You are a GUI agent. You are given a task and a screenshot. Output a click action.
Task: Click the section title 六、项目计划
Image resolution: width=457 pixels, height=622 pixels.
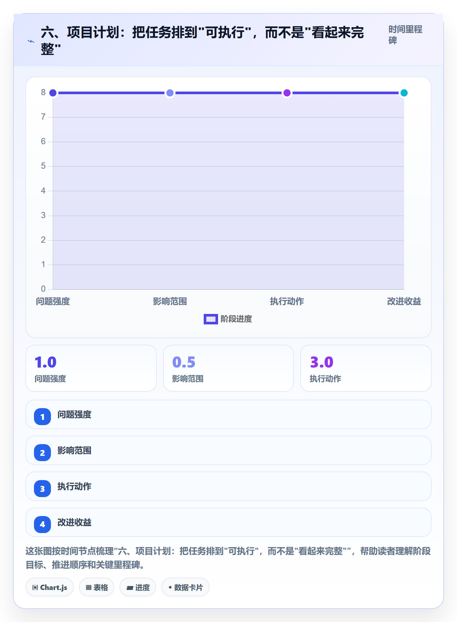coord(202,41)
